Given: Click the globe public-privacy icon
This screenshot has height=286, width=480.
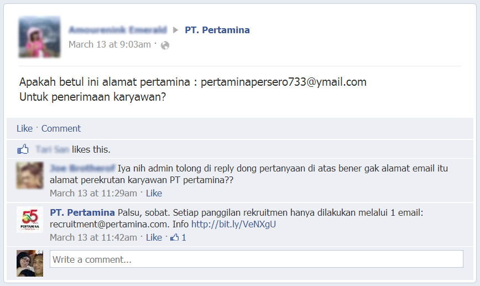Looking at the screenshot, I should click(165, 45).
